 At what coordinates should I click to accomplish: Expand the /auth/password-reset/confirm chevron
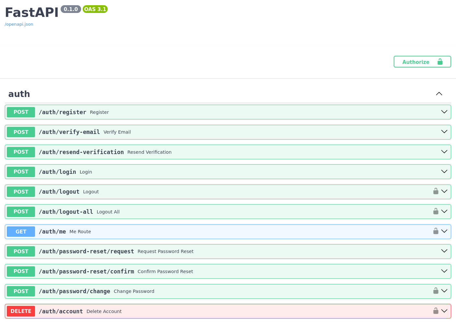click(x=444, y=271)
